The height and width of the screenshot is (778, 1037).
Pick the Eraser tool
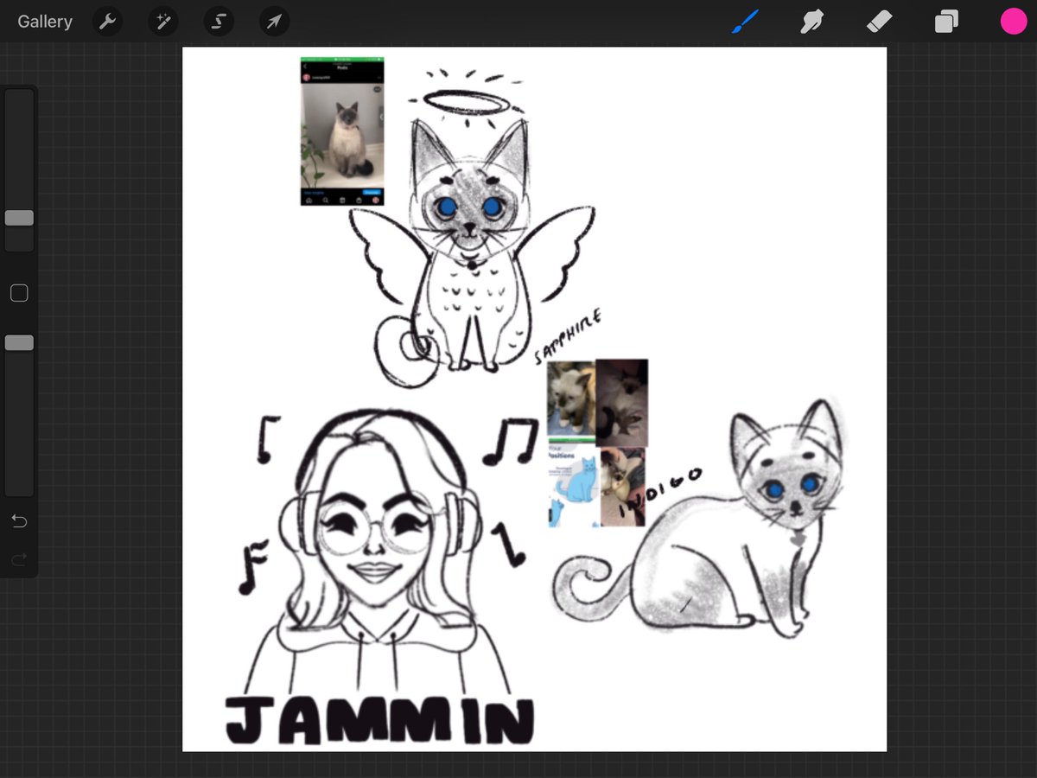pos(879,21)
